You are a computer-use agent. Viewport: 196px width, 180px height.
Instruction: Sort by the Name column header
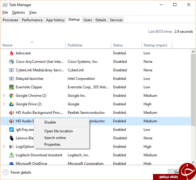pyautogui.click(x=33, y=45)
